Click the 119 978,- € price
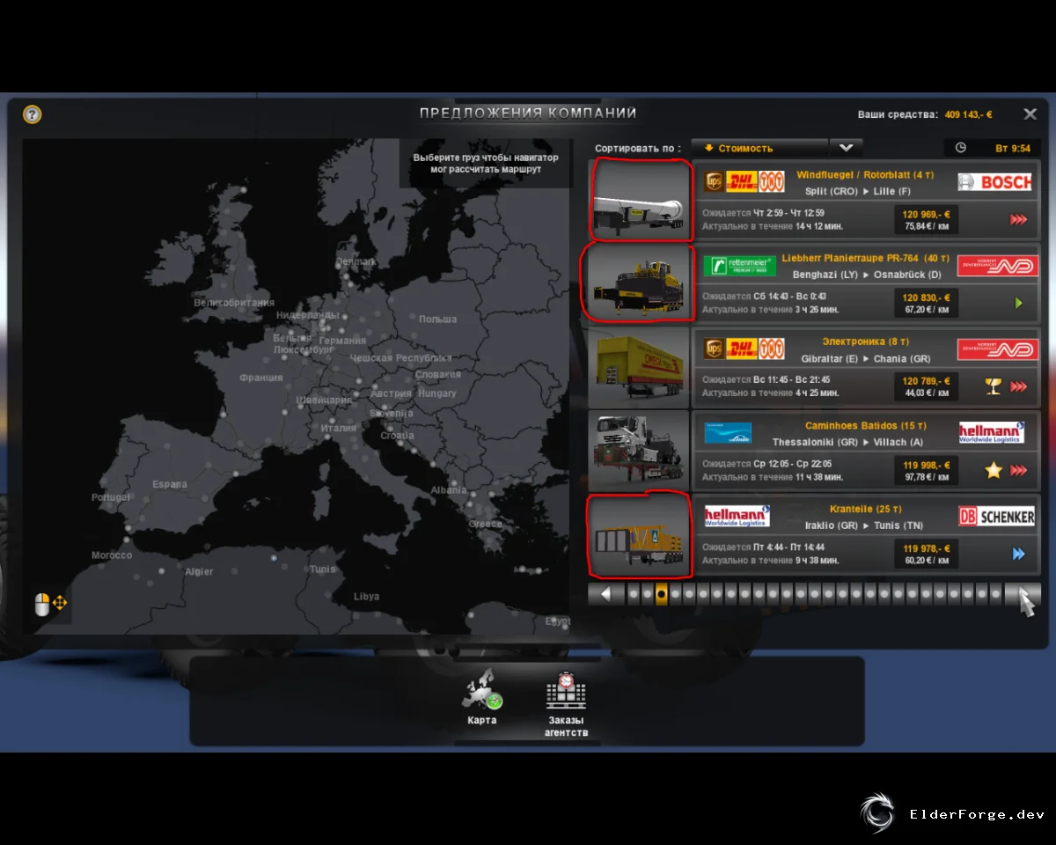 926,548
